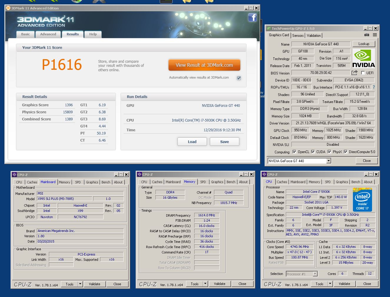The width and height of the screenshot is (390, 297).
Task: Click the DRAM Frequency value 1614.0 MHz
Action: click(x=207, y=215)
